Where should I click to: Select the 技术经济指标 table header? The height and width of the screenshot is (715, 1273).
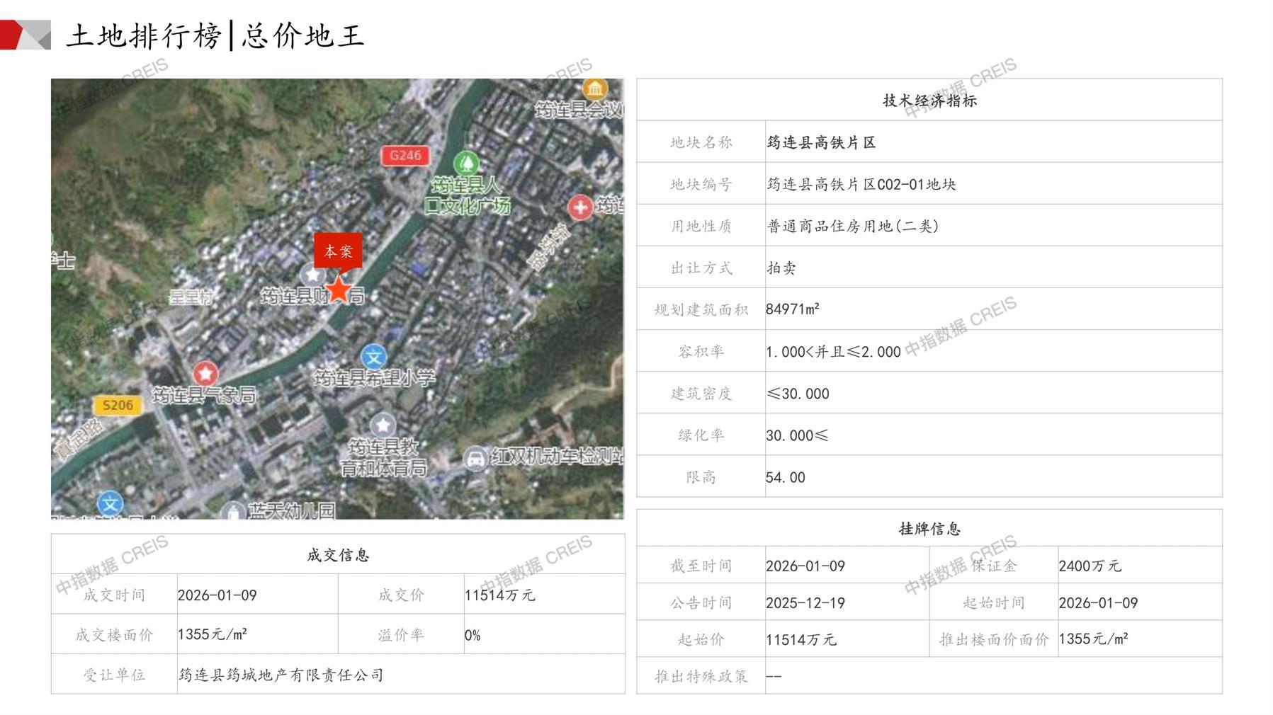click(x=929, y=101)
